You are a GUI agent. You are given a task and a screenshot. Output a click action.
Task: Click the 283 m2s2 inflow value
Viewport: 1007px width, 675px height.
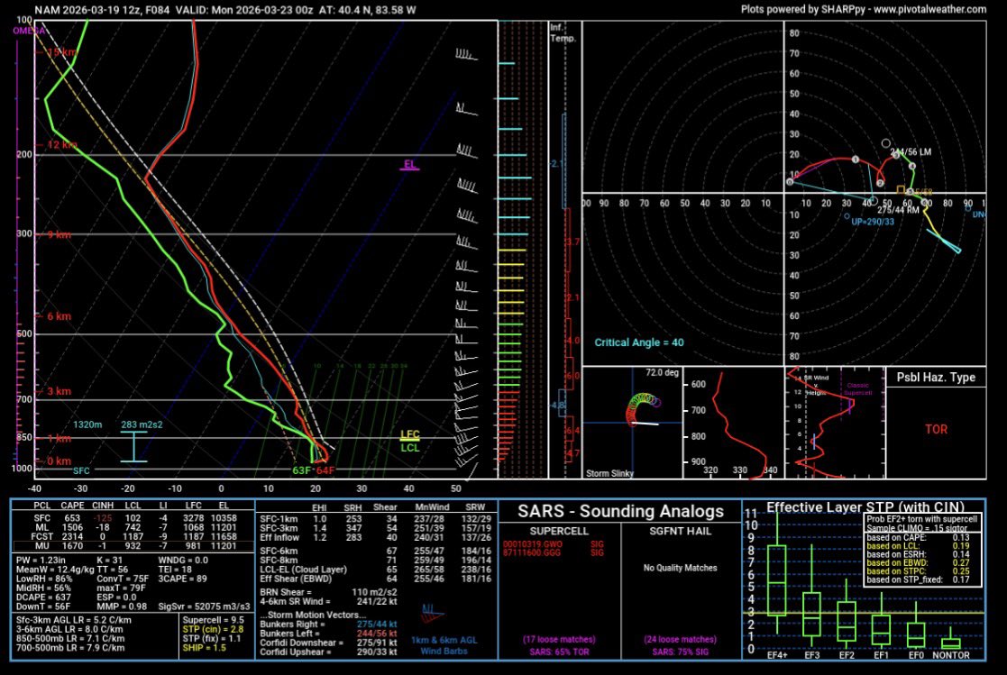(142, 424)
